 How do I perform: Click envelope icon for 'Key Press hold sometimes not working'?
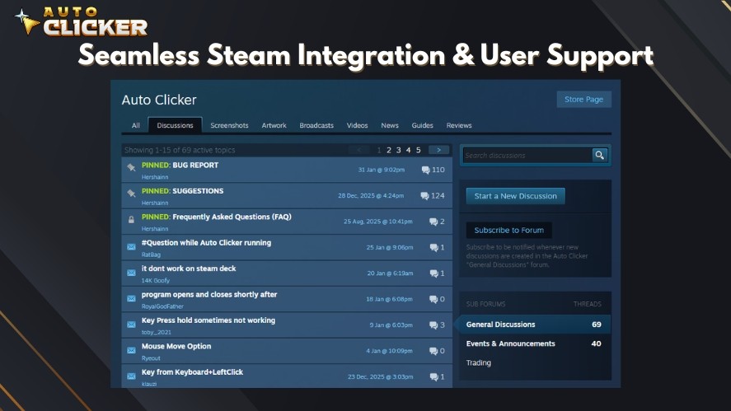[x=131, y=325]
